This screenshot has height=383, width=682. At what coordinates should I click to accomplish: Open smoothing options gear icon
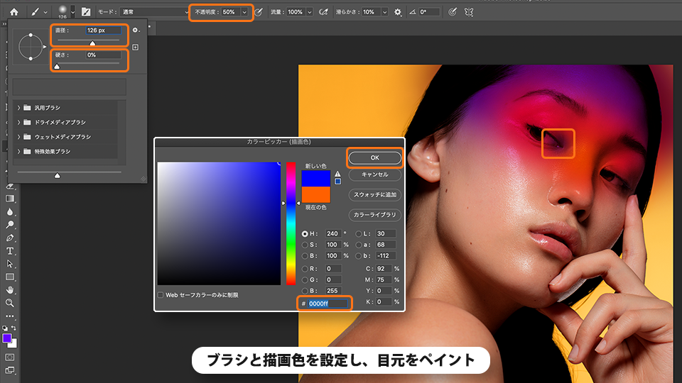pyautogui.click(x=398, y=12)
